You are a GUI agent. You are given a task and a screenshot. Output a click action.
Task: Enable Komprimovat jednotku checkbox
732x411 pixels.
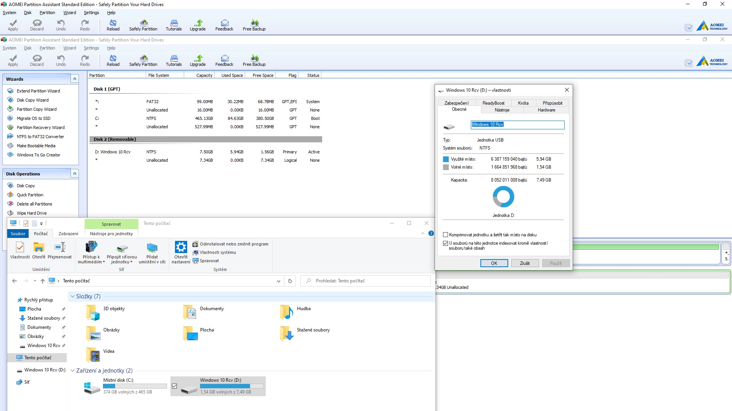click(445, 235)
